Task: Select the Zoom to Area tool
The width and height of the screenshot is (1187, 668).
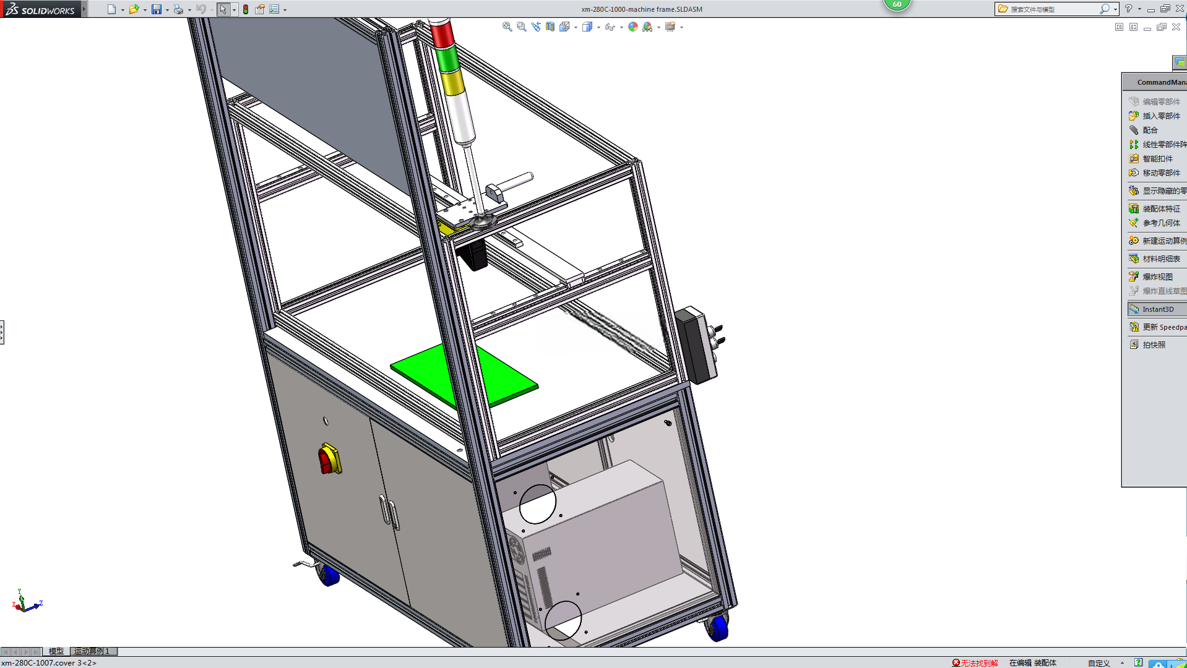Action: point(521,27)
